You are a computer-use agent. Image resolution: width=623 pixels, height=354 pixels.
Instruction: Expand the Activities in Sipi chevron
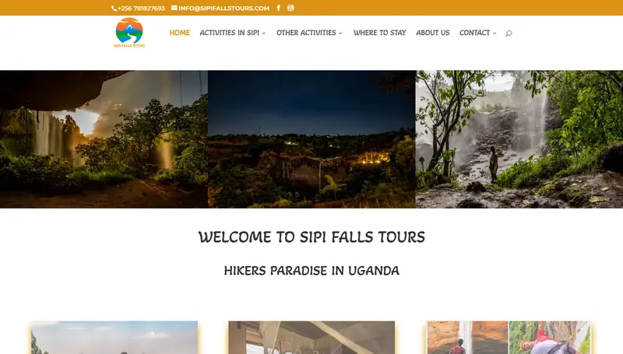264,33
